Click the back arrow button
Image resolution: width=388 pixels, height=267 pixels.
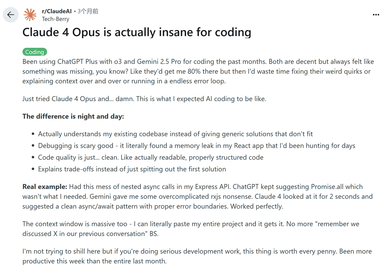11,15
